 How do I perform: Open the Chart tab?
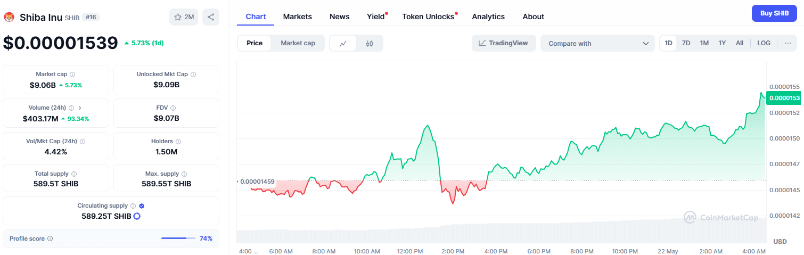coord(256,17)
